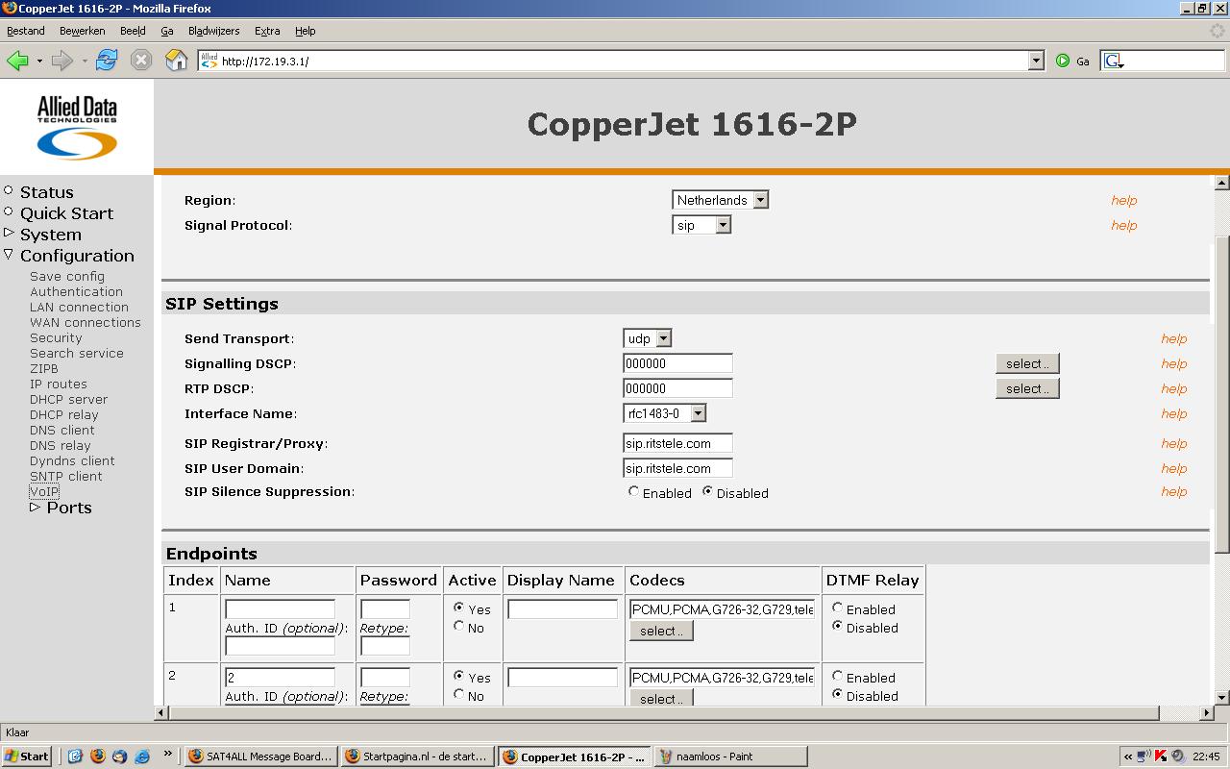This screenshot has width=1230, height=769.
Task: Open the Windows Start menu
Action: click(x=27, y=757)
